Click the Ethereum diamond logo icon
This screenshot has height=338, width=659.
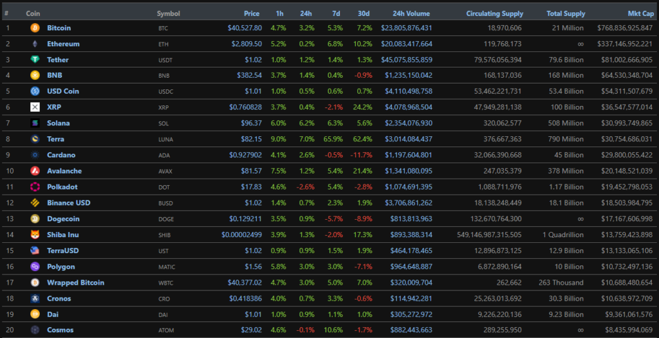click(35, 44)
